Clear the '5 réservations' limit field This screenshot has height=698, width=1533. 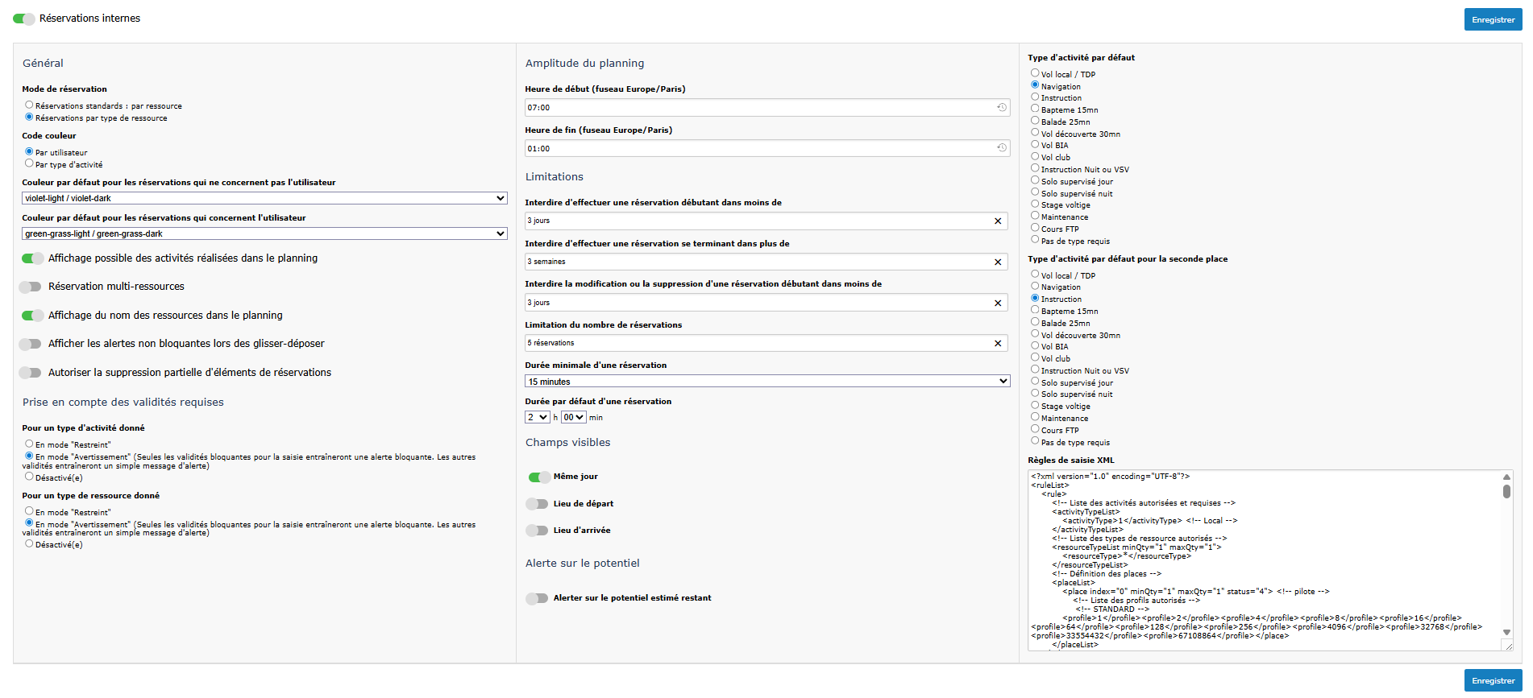(997, 344)
